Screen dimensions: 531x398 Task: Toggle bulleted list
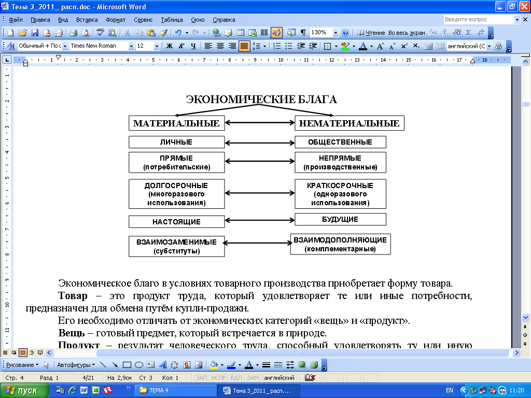click(x=288, y=46)
